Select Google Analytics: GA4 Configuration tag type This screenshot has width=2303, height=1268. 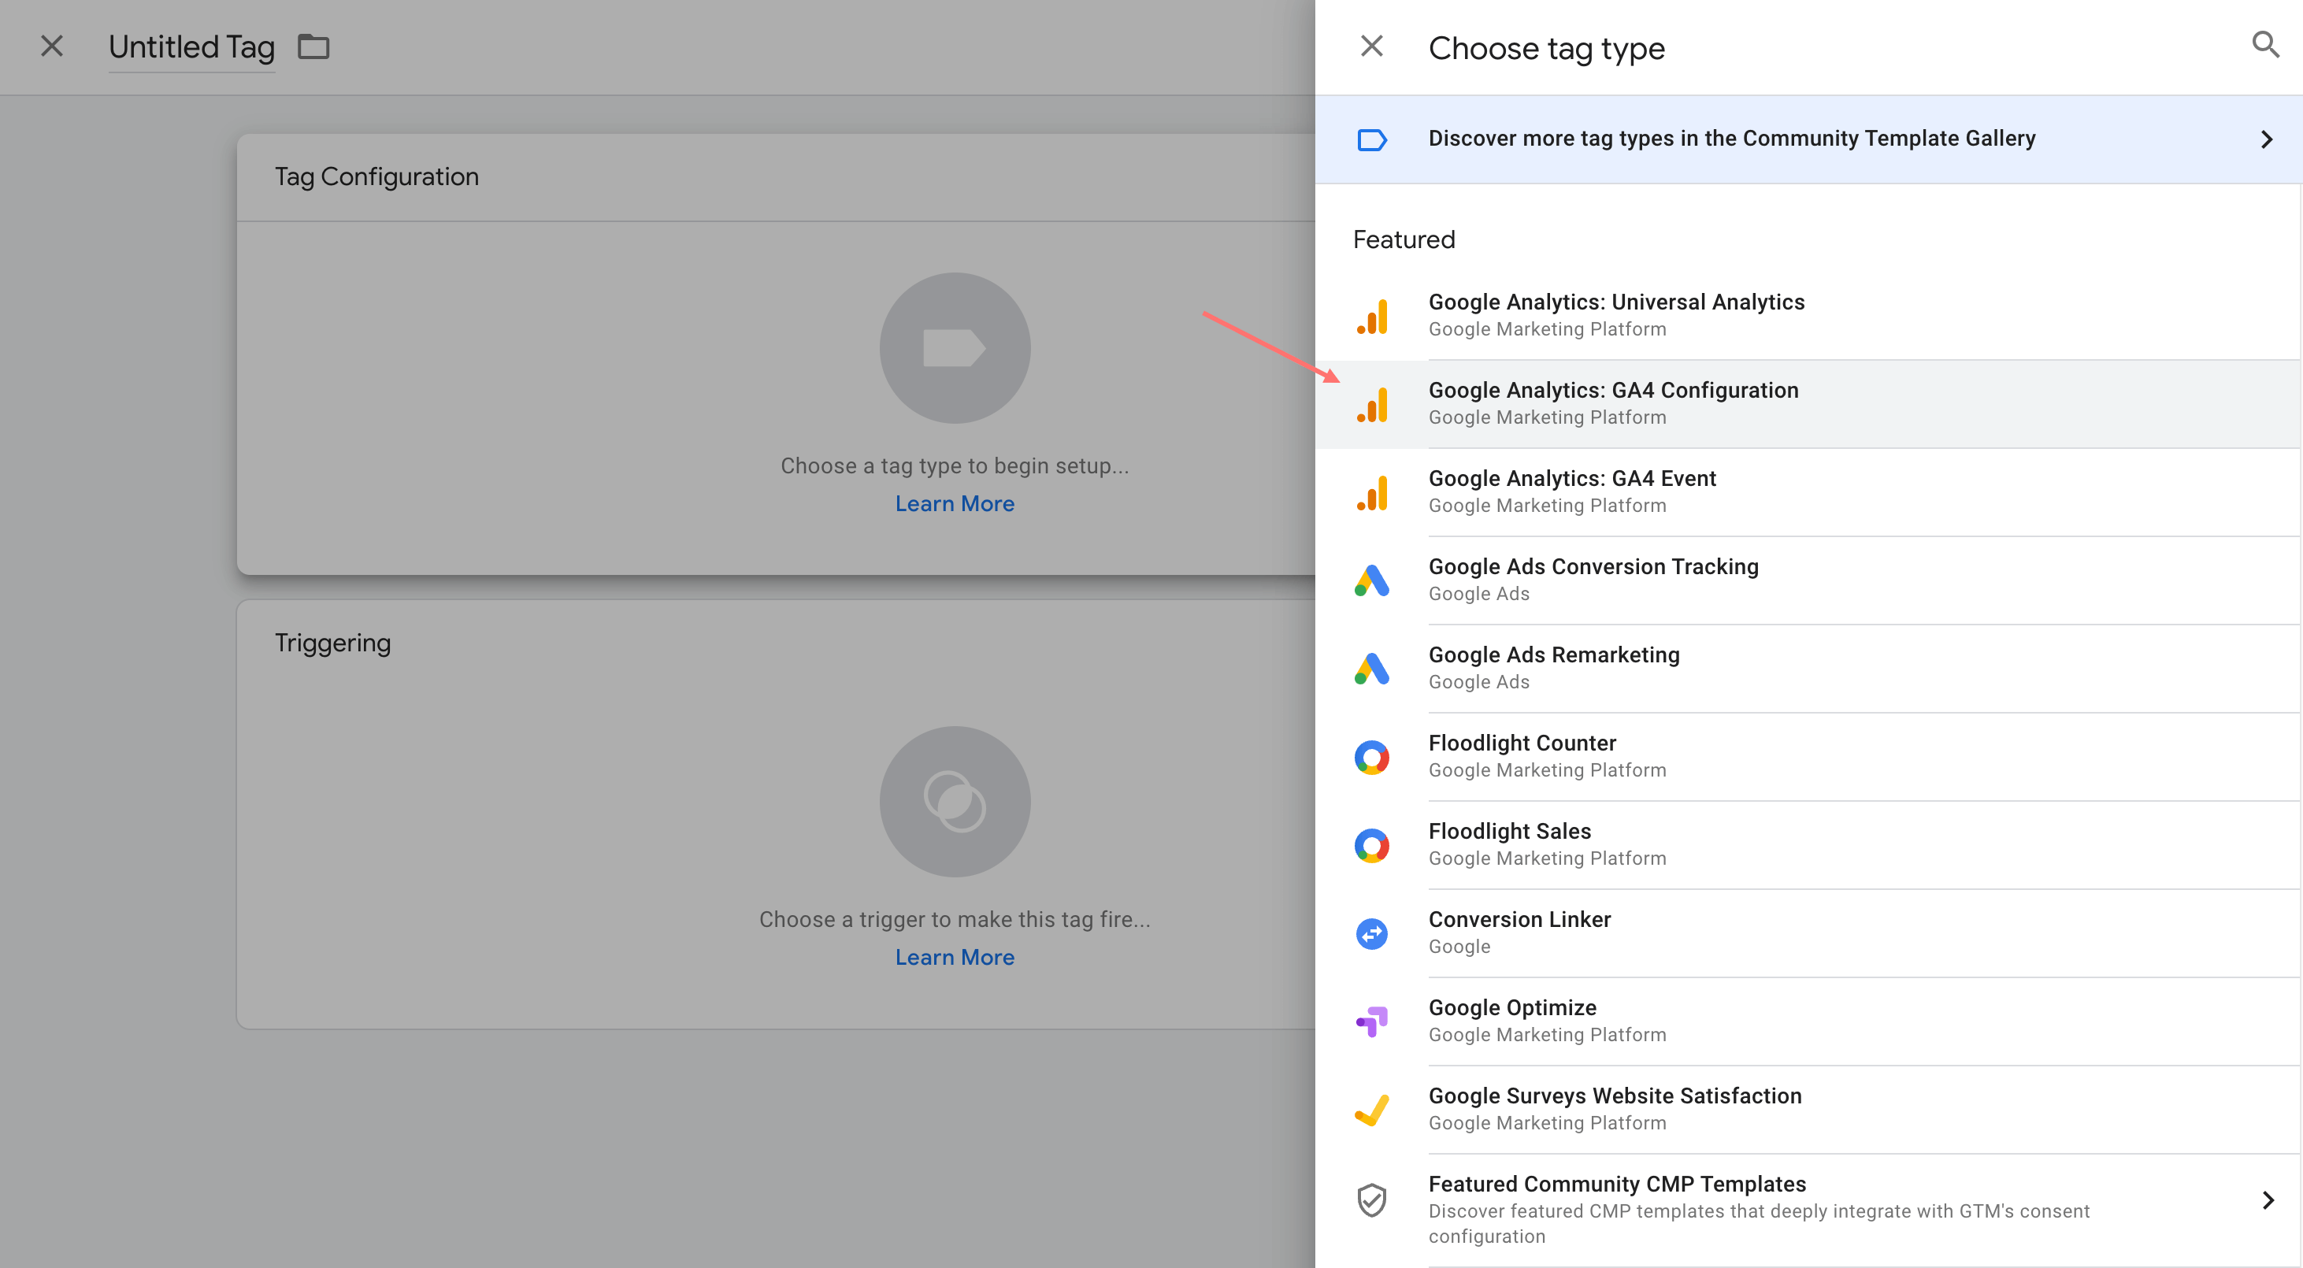coord(1808,404)
